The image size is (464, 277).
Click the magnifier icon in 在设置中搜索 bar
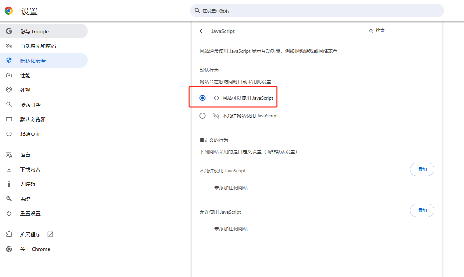[197, 11]
